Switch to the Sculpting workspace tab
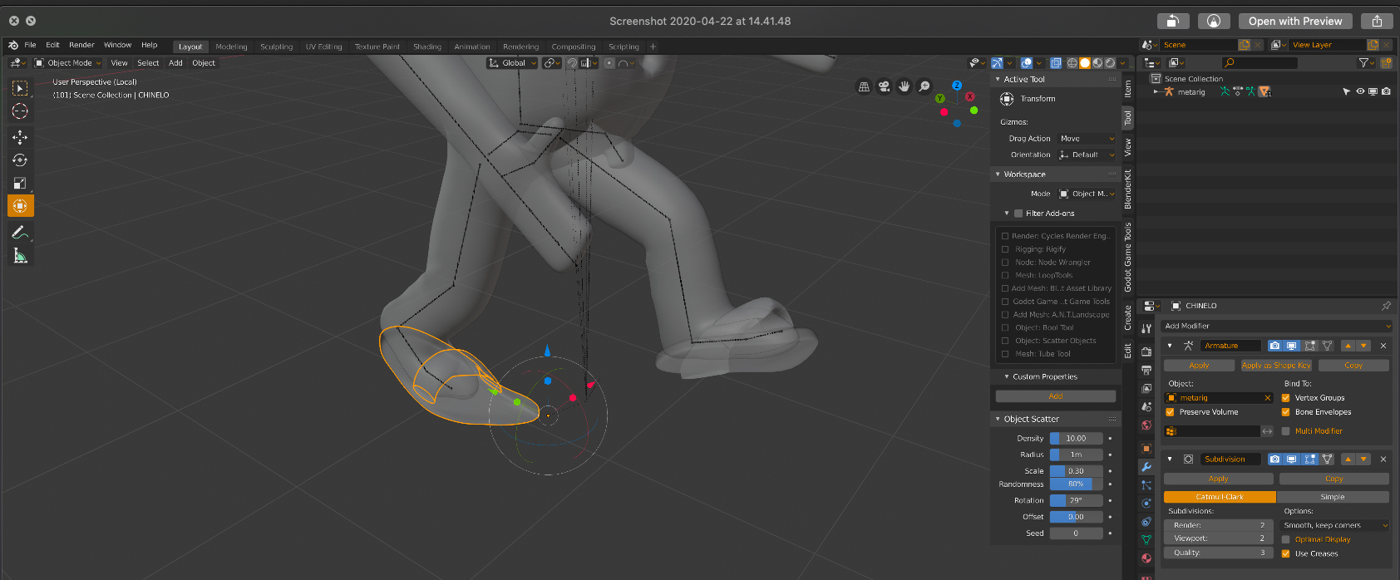 (277, 47)
